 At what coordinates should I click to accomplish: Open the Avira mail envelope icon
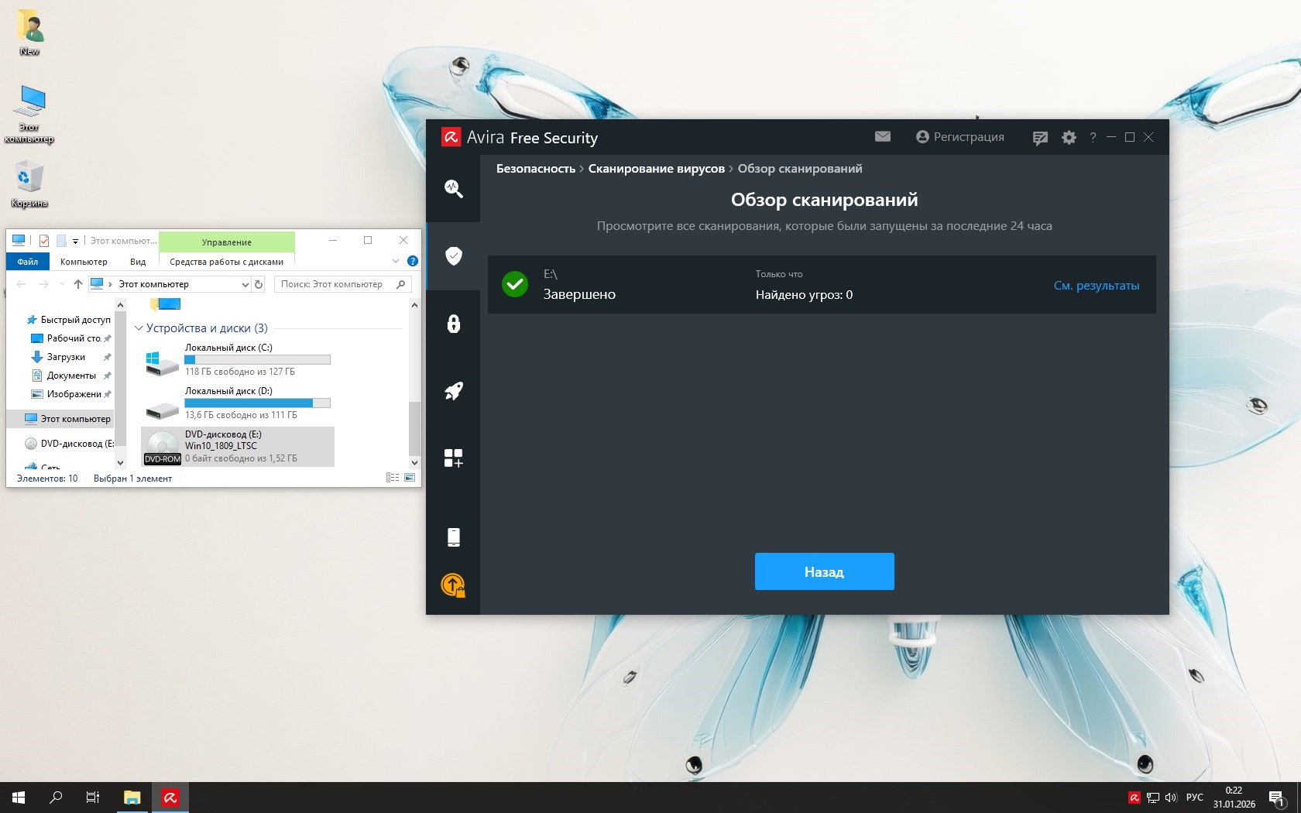[882, 136]
